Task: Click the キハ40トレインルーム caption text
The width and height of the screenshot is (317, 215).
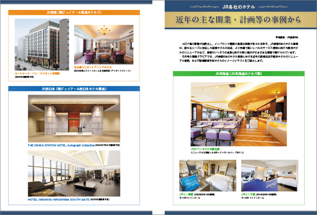Action: [x=190, y=198]
